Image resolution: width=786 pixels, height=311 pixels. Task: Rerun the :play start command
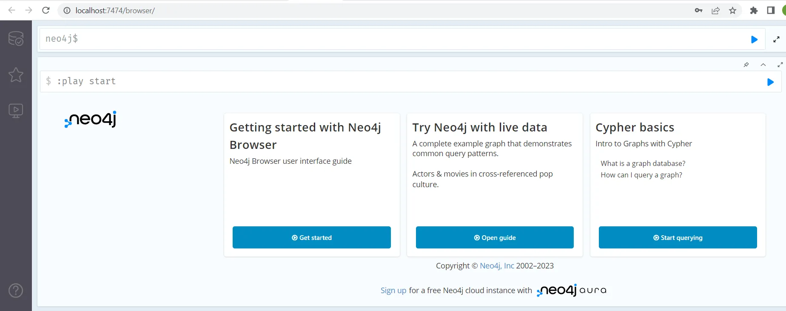pyautogui.click(x=770, y=82)
